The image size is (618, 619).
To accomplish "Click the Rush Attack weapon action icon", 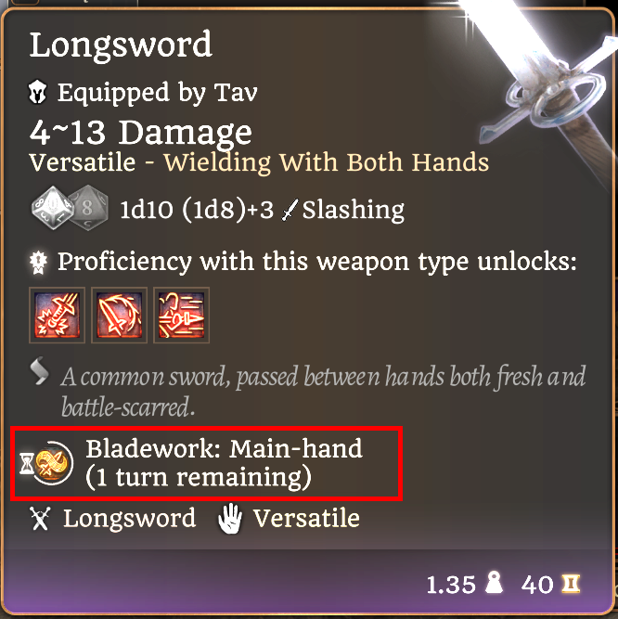I will coord(181,315).
